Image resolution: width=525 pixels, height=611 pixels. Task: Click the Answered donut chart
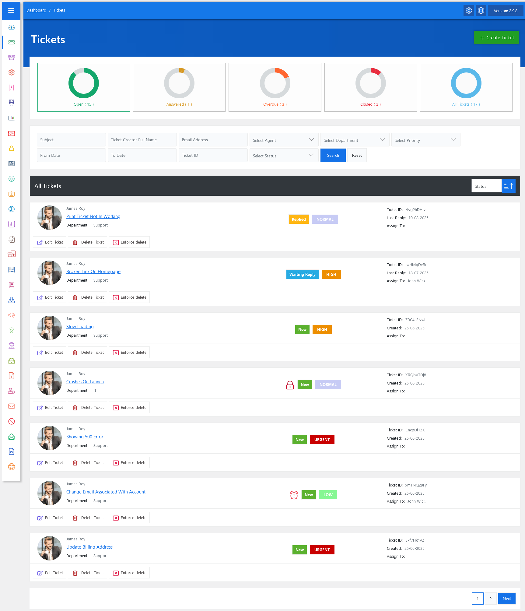(179, 83)
